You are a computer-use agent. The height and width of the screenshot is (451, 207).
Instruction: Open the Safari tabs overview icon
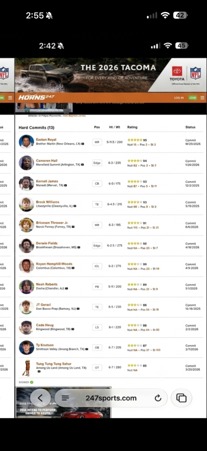tap(181, 398)
